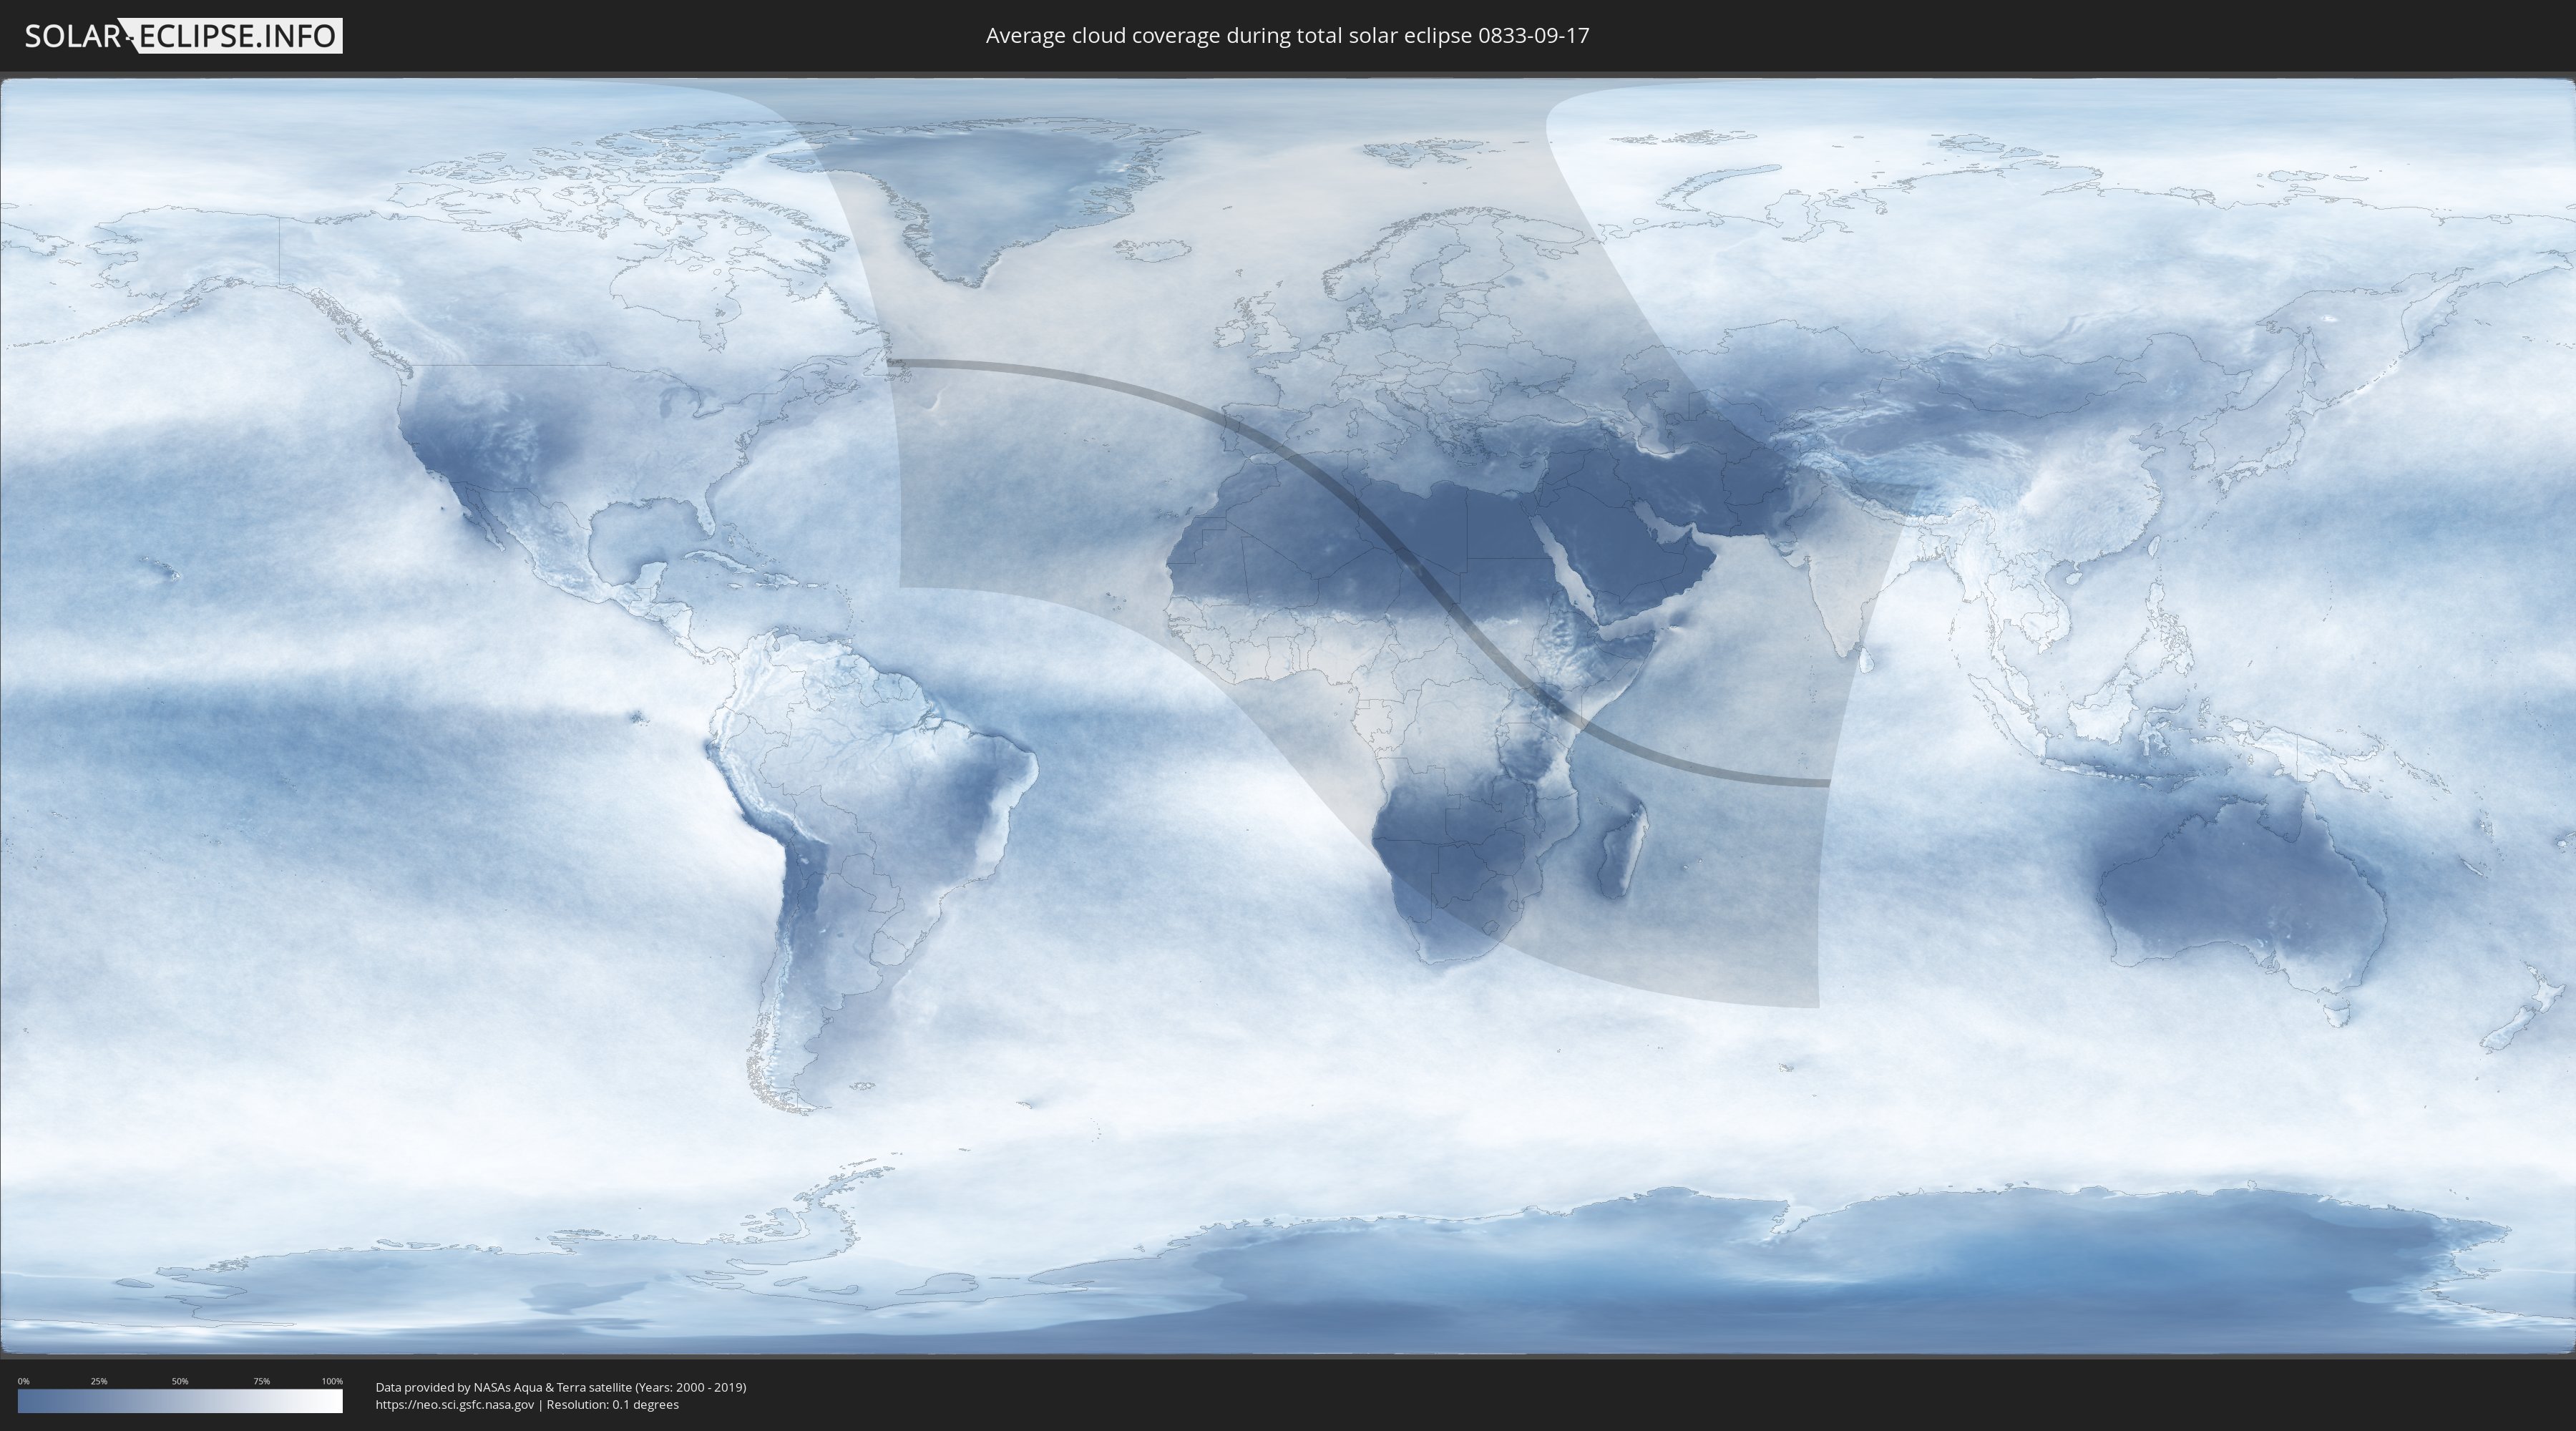Click the SOLAR-ECLIPSE.INFO logo
This screenshot has height=1431, width=2576.
click(x=183, y=36)
